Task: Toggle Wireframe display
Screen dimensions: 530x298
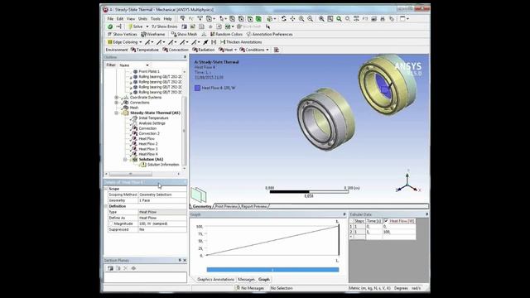Action: pyautogui.click(x=153, y=34)
